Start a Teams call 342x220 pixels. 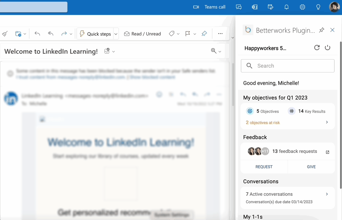(209, 7)
